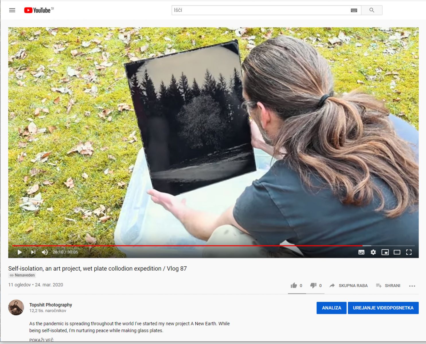
Task: Open ANALIZA analytics button
Action: pos(332,308)
